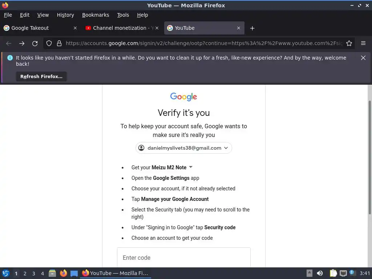
Task: Open the file manager taskbar icon
Action: pyautogui.click(x=52, y=273)
